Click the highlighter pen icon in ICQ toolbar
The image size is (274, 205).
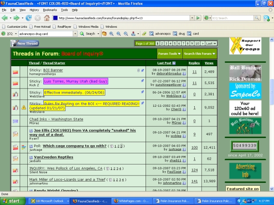(144, 34)
